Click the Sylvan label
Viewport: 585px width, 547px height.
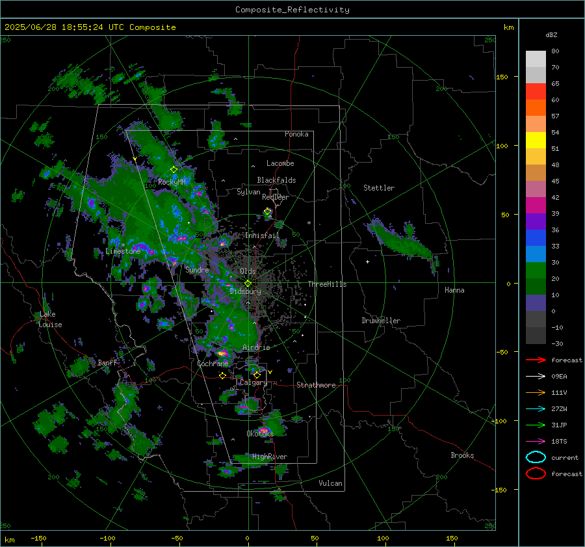tap(248, 192)
